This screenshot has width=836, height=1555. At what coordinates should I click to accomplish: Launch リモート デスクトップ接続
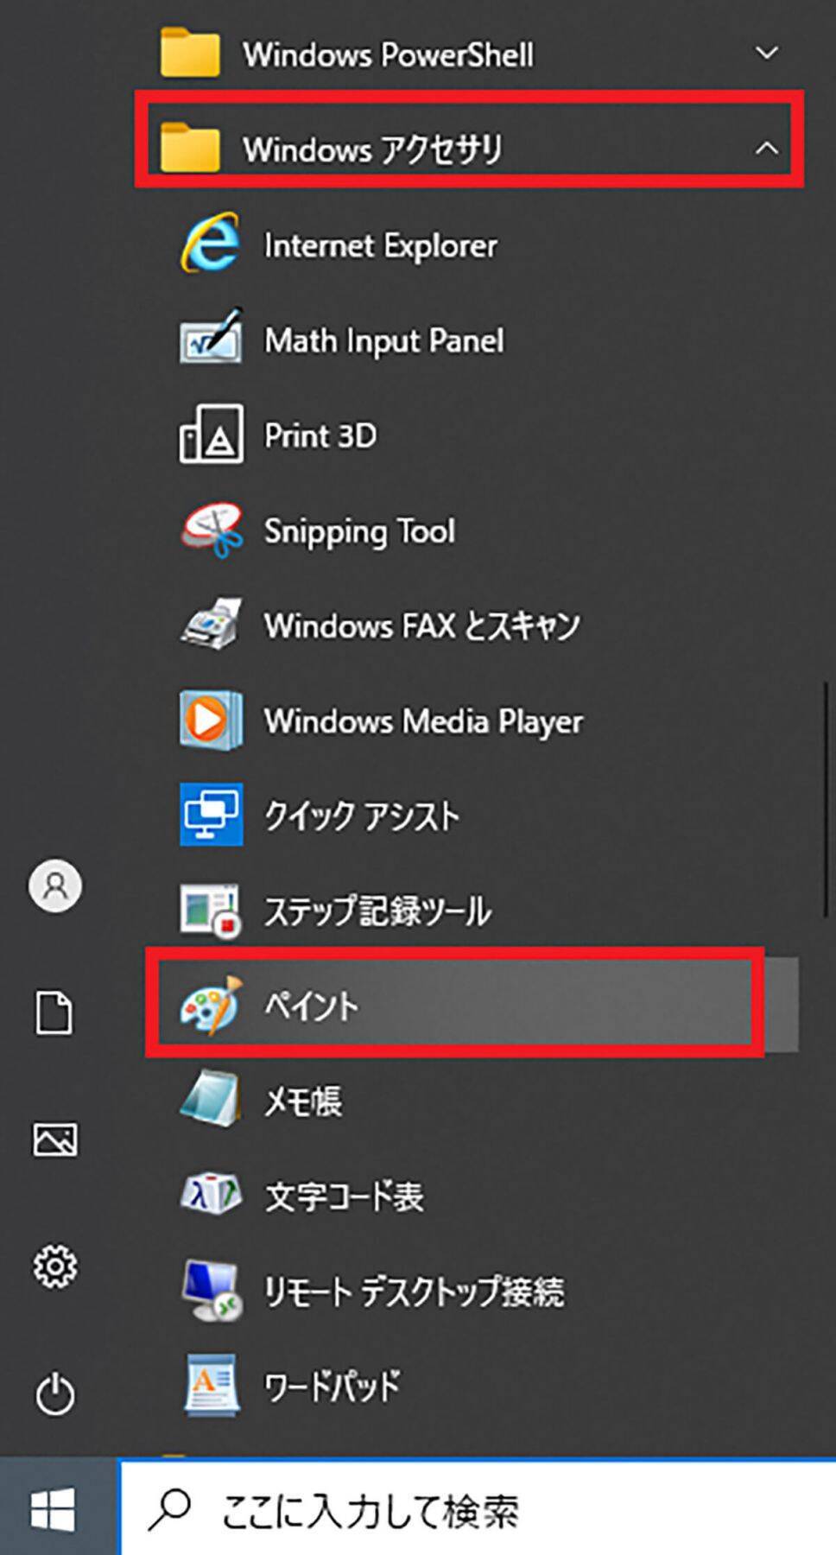[413, 1291]
